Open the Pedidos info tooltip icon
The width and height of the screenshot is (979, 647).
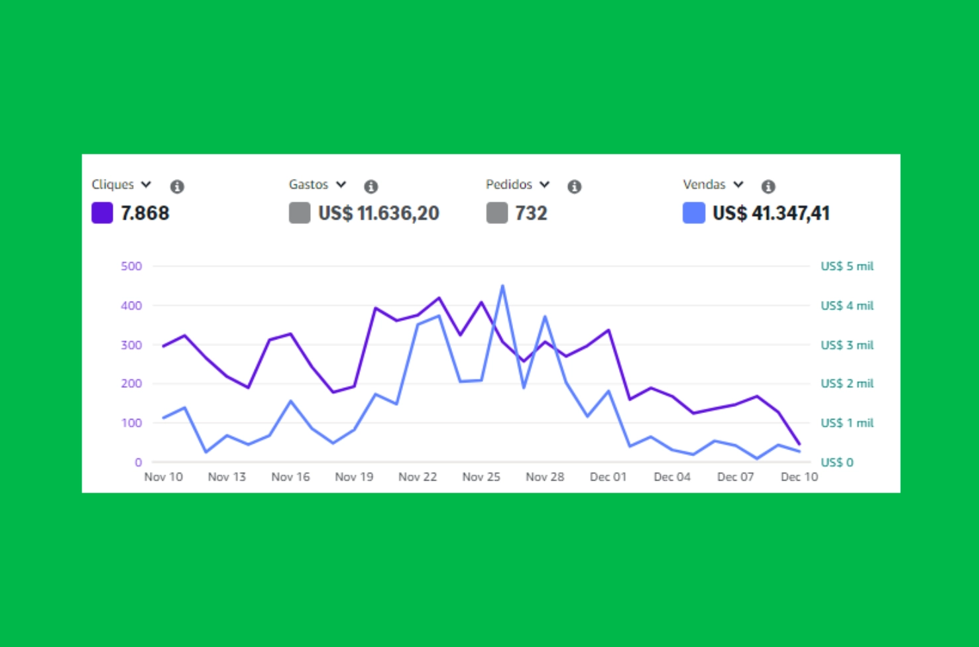pyautogui.click(x=575, y=186)
